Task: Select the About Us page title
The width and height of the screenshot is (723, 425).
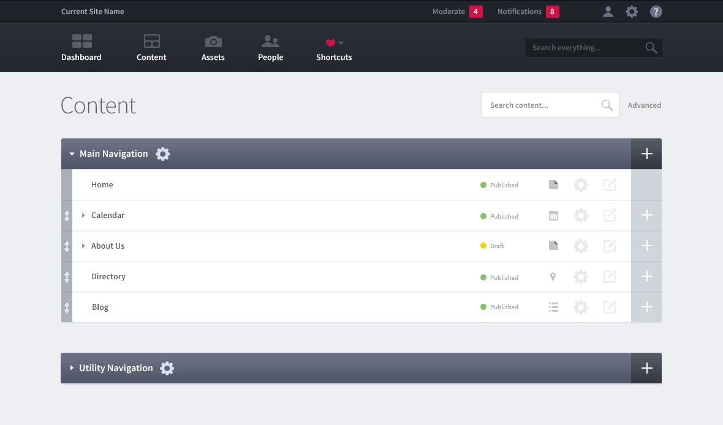Action: [x=108, y=246]
